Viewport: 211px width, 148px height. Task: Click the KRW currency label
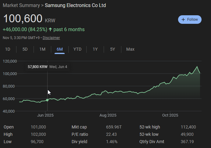point(50,21)
